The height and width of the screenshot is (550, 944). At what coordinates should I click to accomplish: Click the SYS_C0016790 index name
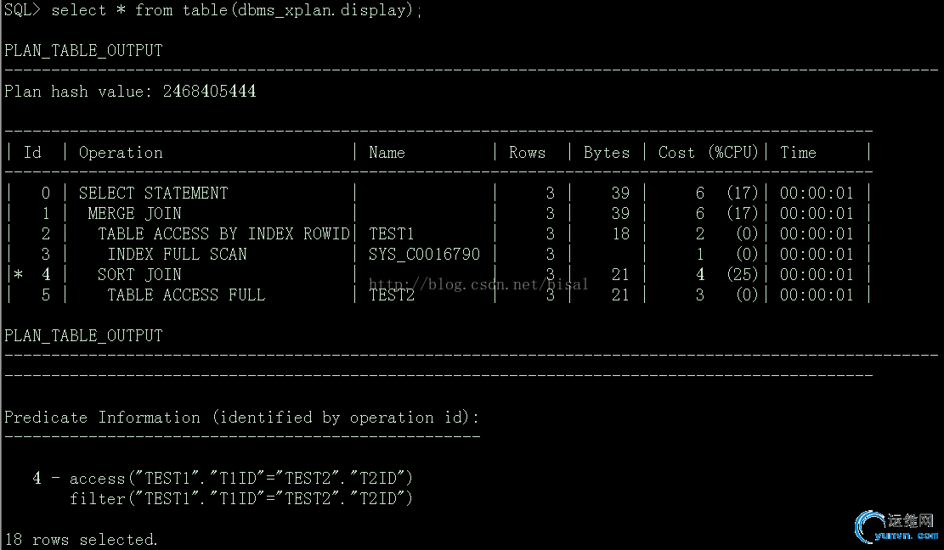[424, 254]
